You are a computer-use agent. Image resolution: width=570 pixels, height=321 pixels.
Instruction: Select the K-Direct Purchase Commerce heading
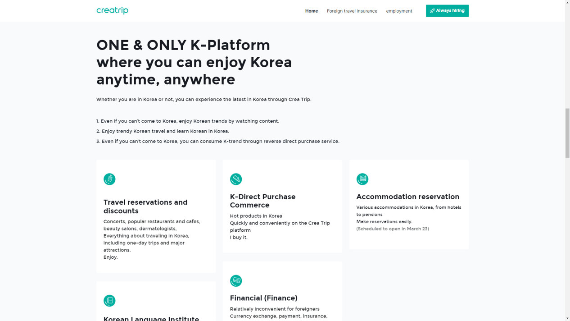(262, 201)
